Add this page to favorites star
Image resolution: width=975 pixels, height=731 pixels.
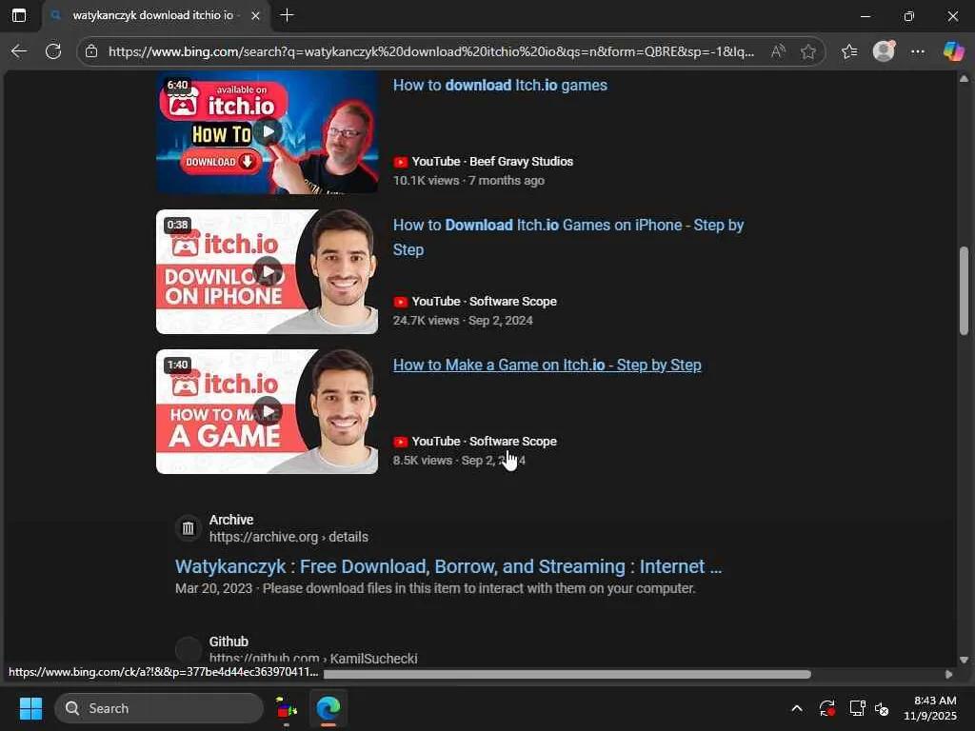[x=808, y=51]
